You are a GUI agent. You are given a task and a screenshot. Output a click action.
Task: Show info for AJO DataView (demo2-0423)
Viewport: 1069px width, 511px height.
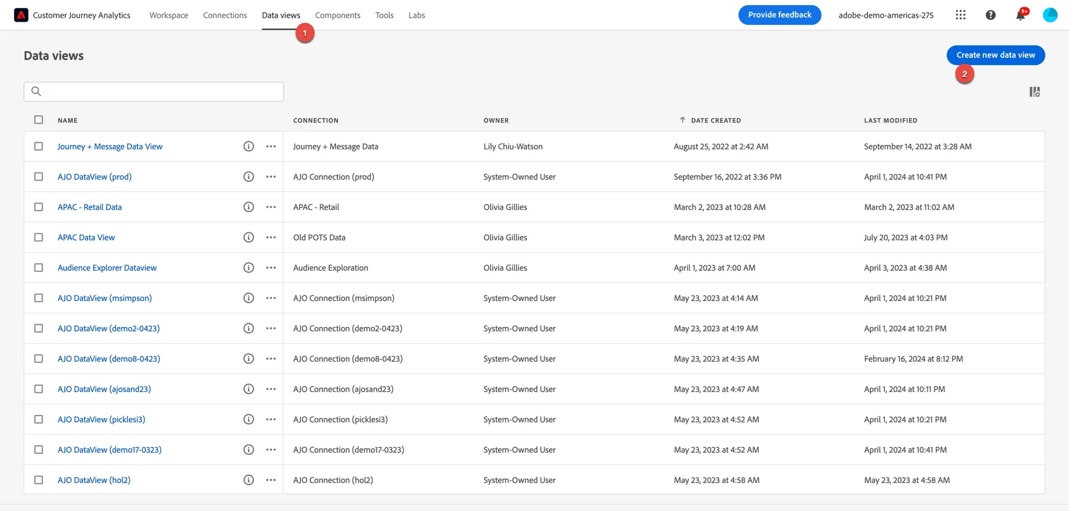pos(249,328)
